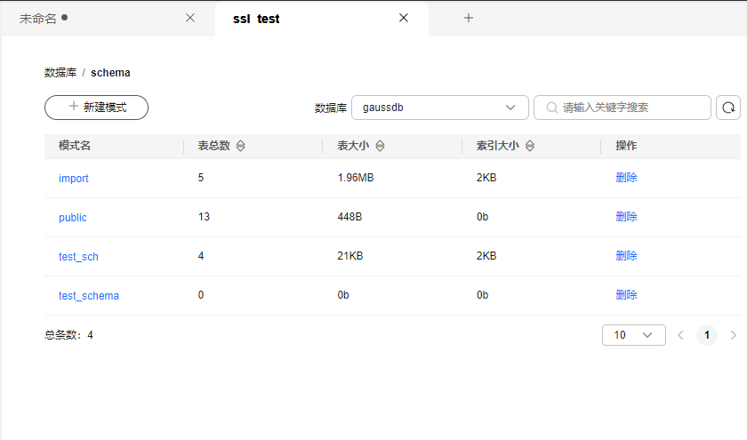
Task: Switch to the 未命名 tab
Action: 38,18
